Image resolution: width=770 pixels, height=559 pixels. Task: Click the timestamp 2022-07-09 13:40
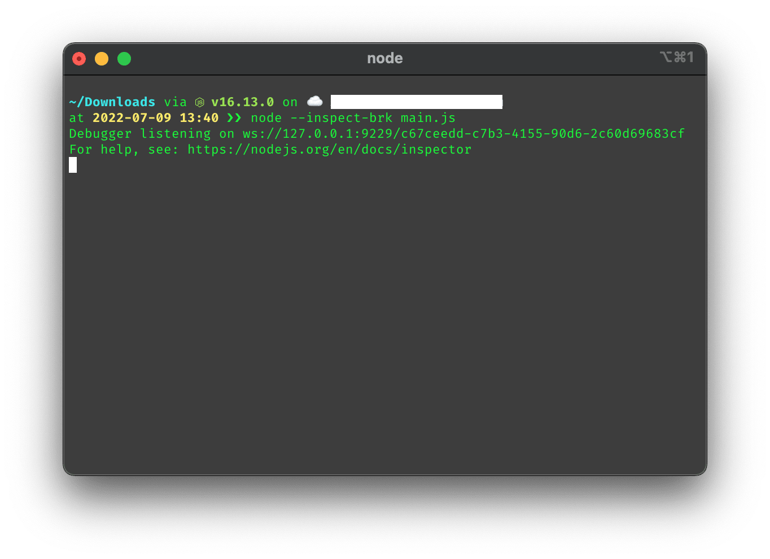[154, 117]
